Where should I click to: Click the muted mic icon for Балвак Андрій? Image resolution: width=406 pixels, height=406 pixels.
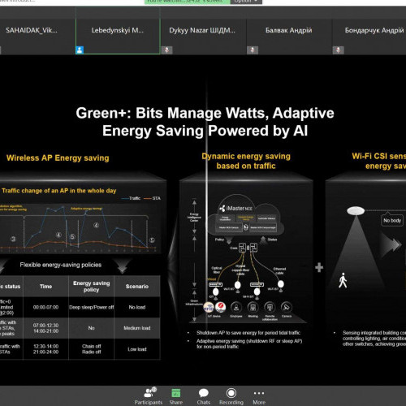[x=253, y=50]
